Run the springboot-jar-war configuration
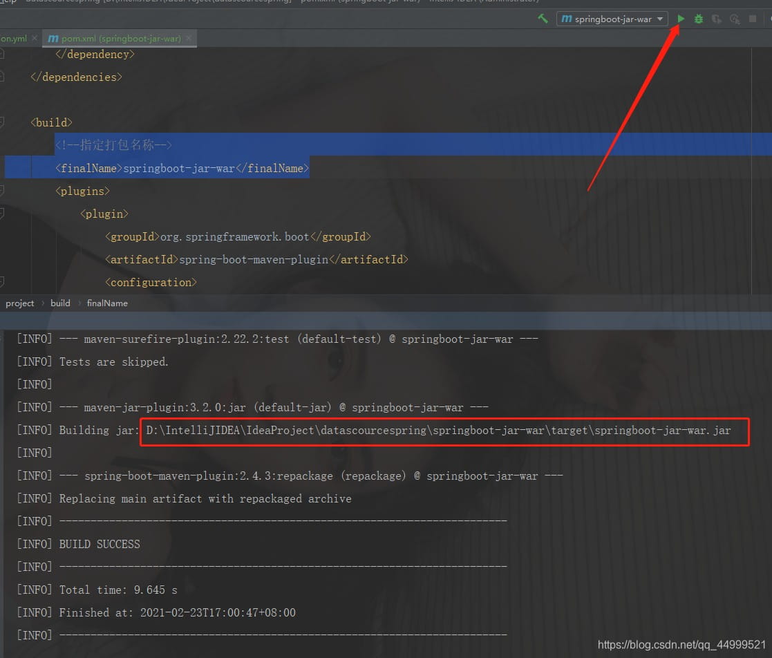Screen dimensions: 772x658 point(681,19)
